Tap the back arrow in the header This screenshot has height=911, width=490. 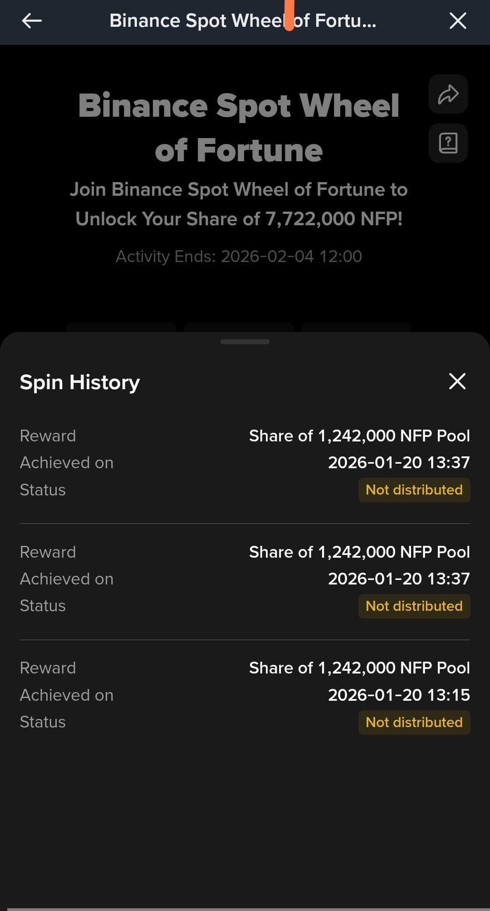[x=32, y=20]
